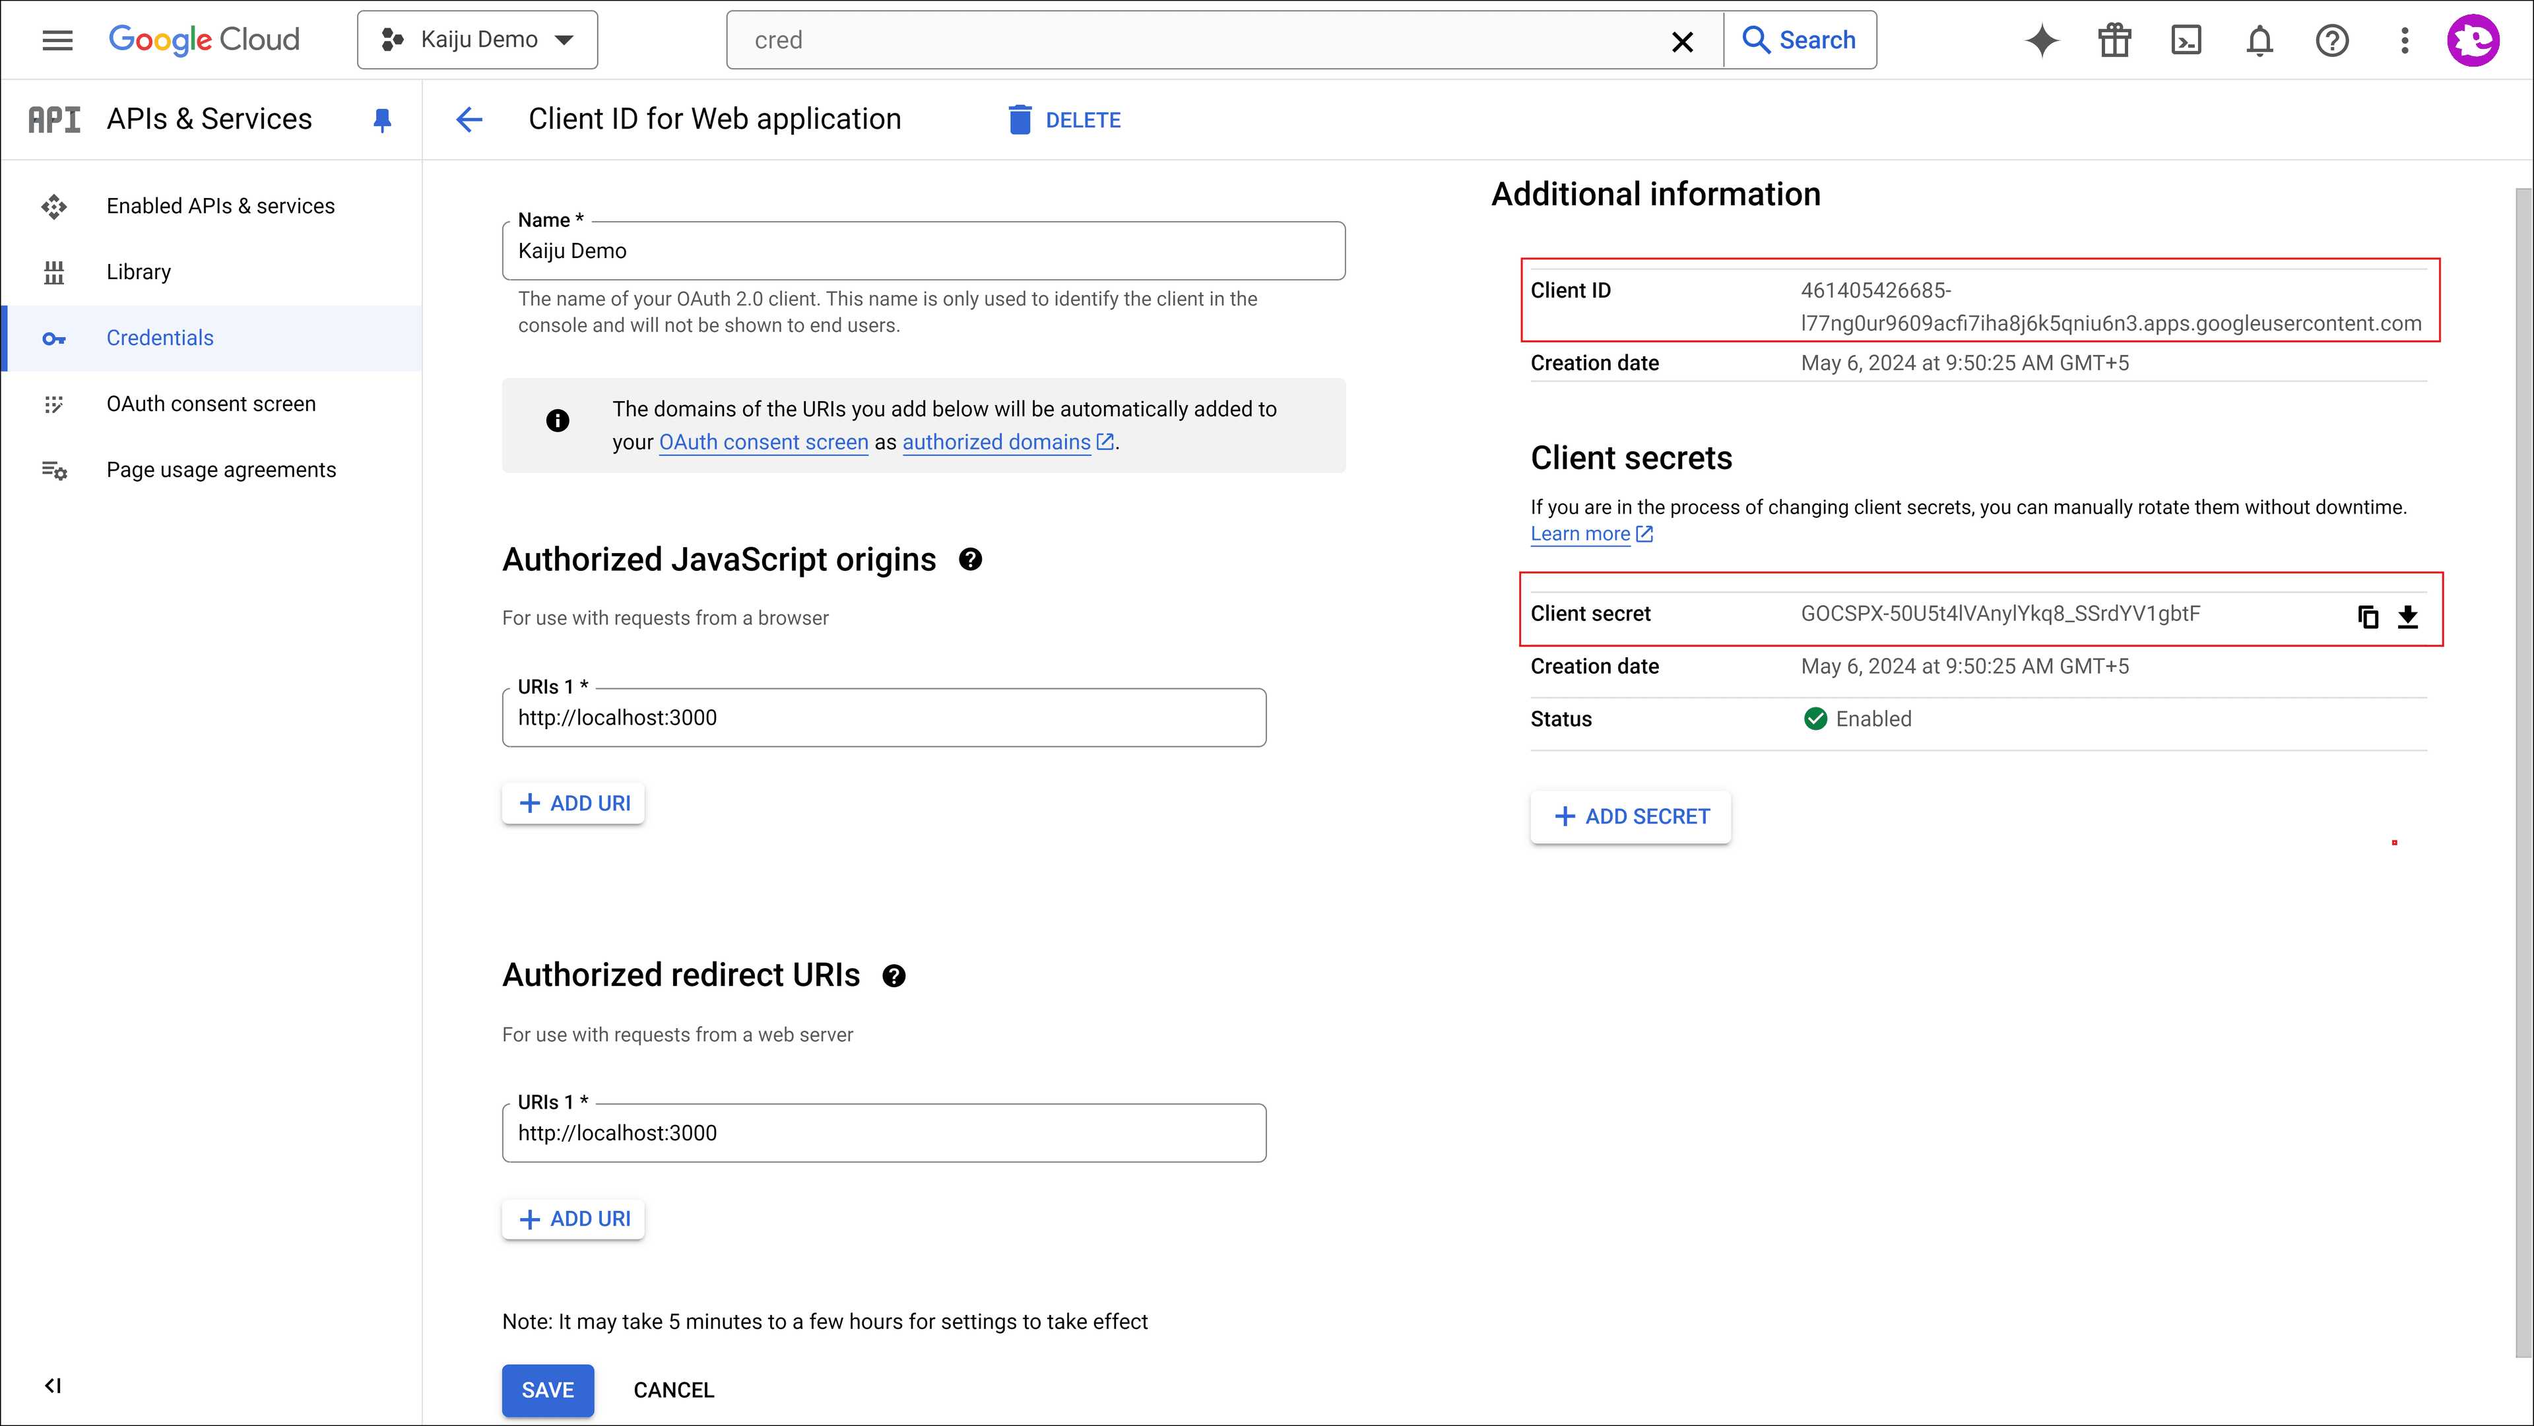Unpin APIs & Services with the pin icon

tap(383, 120)
